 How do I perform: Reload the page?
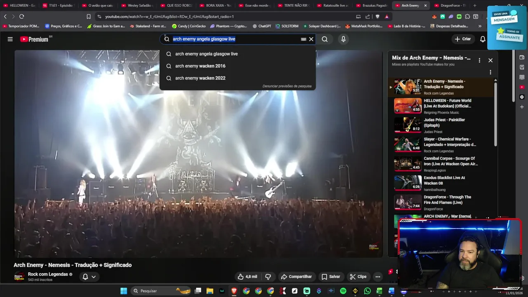[21, 16]
